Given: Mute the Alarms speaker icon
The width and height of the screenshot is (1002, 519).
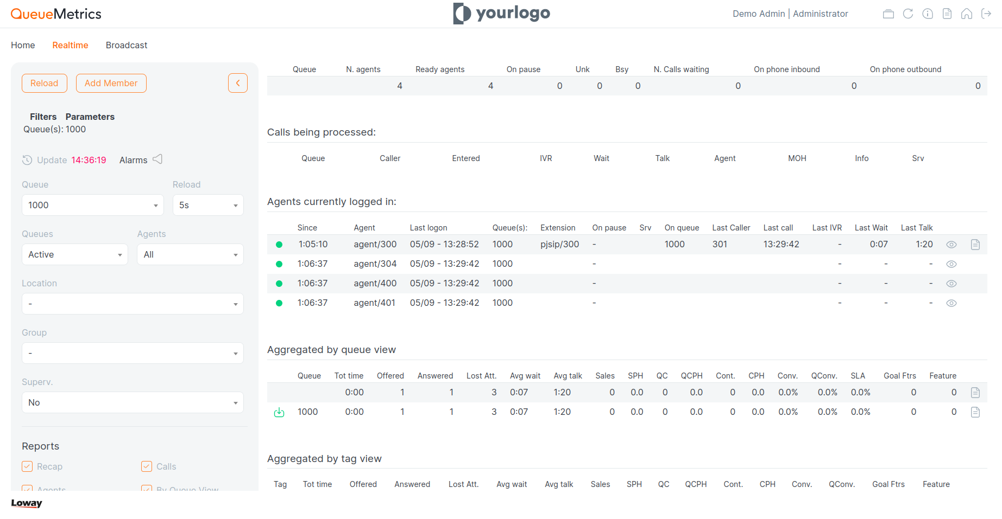Looking at the screenshot, I should (x=157, y=159).
